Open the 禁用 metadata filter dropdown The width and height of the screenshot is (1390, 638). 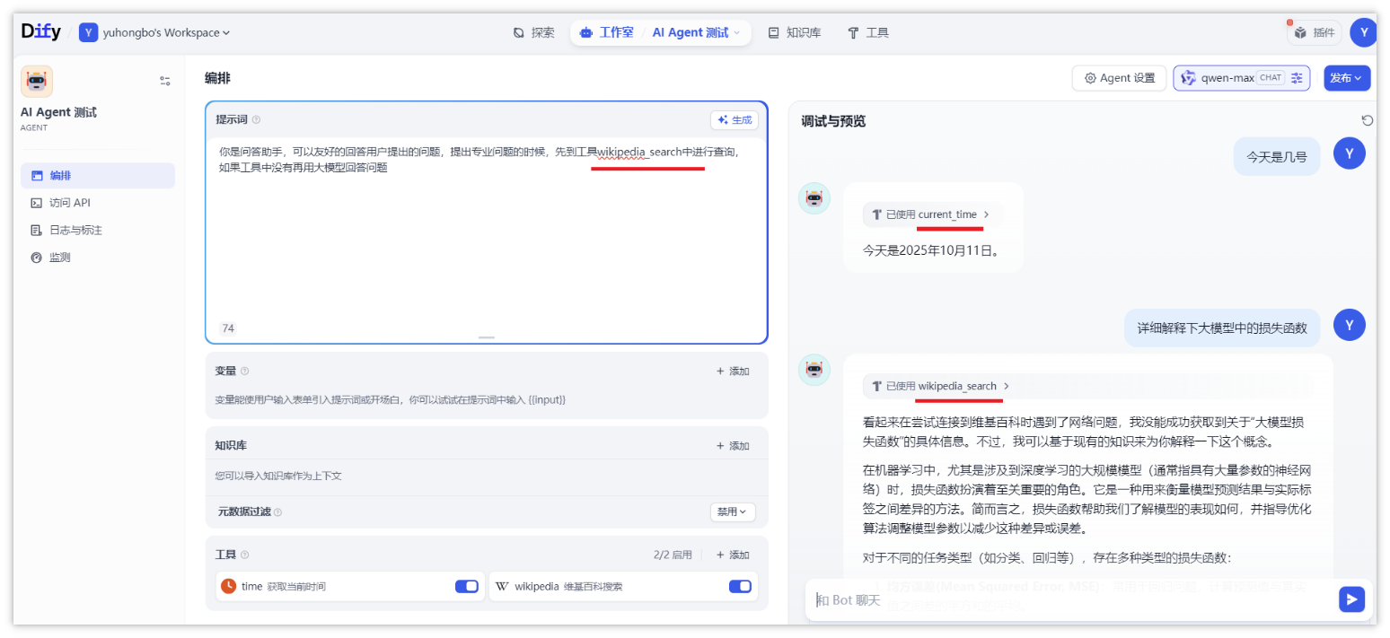click(x=733, y=511)
